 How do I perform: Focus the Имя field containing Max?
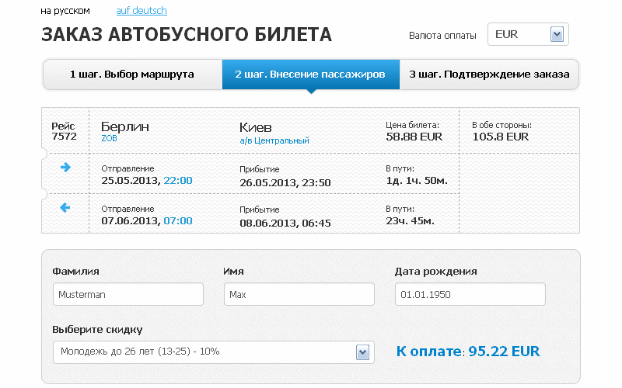point(299,294)
